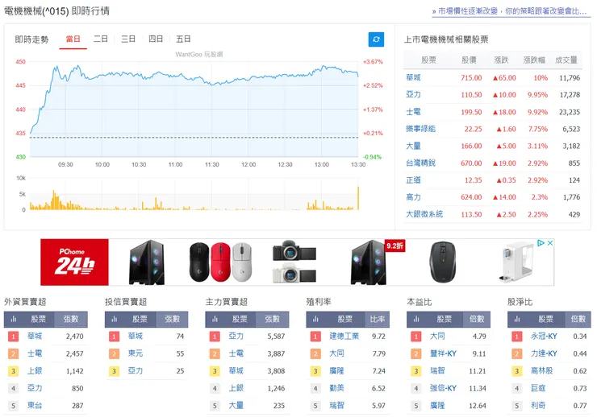
Task: Open 正道 stock link
Action: pyautogui.click(x=414, y=180)
